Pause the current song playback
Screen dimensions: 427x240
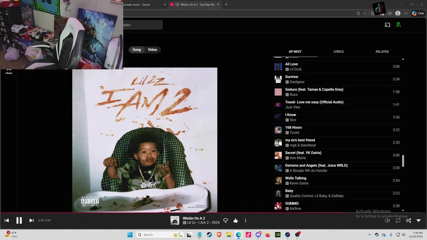click(19, 220)
